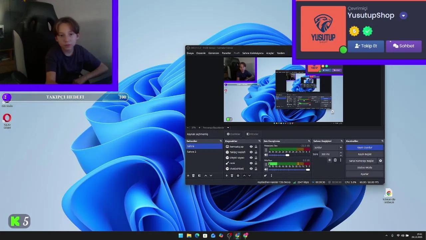Open the Soldur transition dropdown

coord(341,147)
